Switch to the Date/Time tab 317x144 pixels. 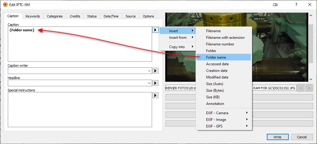pos(111,16)
